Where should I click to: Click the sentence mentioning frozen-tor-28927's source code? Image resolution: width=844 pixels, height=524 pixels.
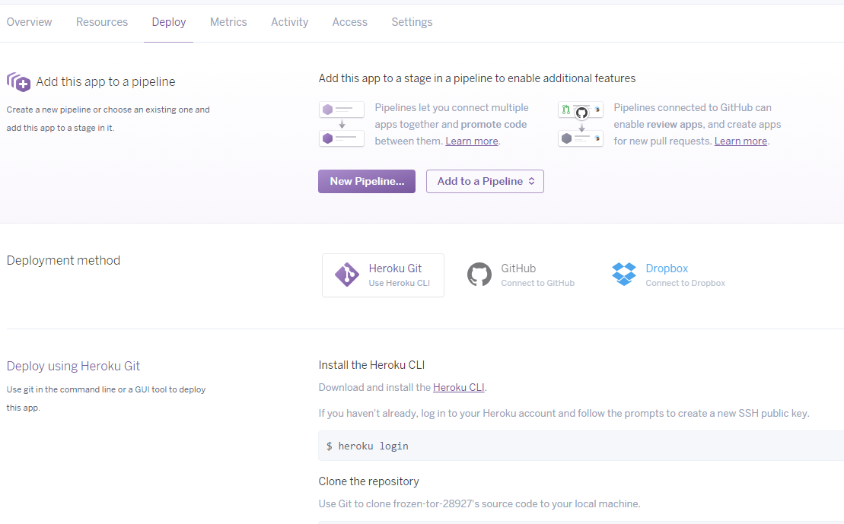(x=479, y=504)
